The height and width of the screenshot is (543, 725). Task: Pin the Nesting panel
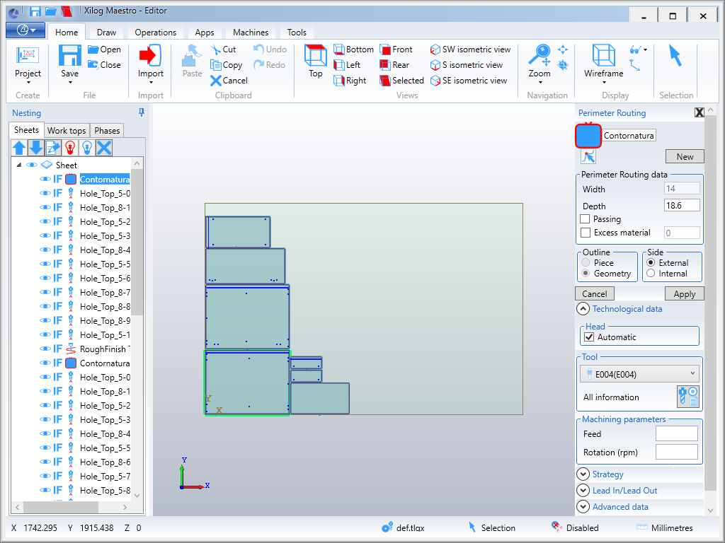point(142,112)
